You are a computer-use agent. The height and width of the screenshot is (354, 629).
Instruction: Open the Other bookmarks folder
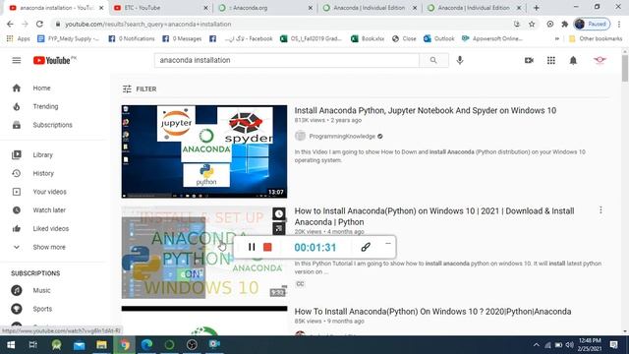pyautogui.click(x=596, y=39)
